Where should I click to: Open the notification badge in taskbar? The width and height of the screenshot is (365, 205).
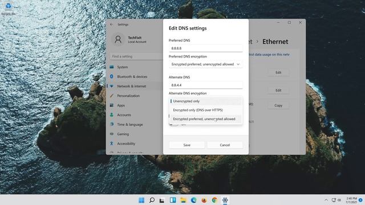pyautogui.click(x=360, y=200)
